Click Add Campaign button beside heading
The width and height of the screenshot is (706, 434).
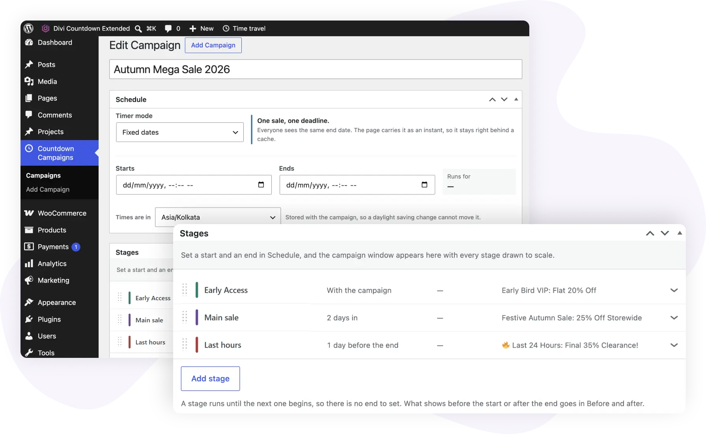pyautogui.click(x=213, y=45)
